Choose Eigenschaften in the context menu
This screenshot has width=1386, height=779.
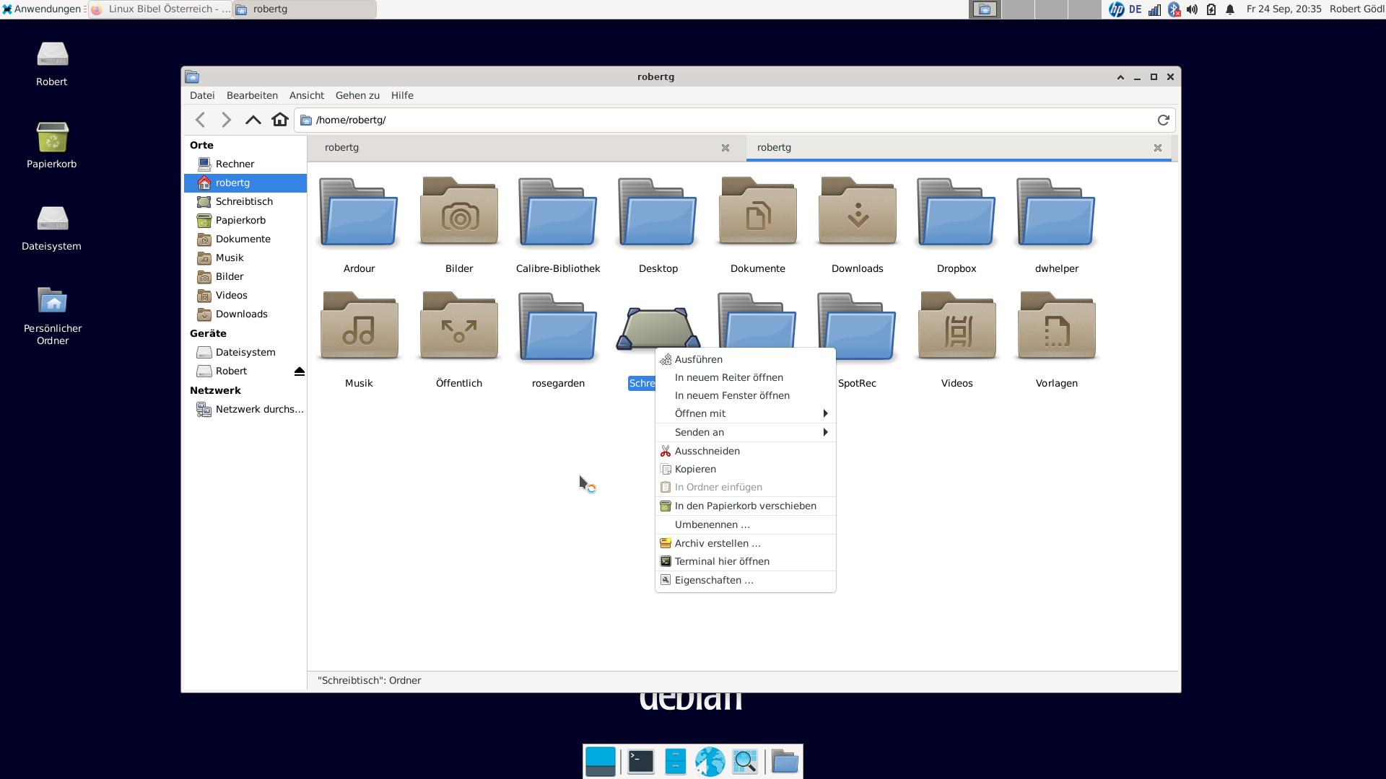click(713, 580)
